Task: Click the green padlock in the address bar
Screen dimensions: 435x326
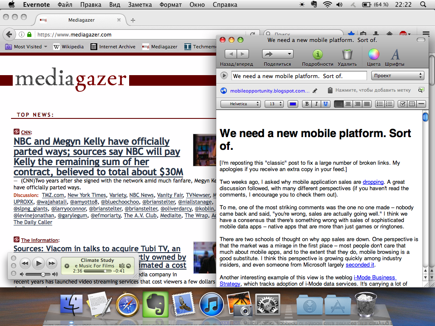Action: [x=29, y=34]
